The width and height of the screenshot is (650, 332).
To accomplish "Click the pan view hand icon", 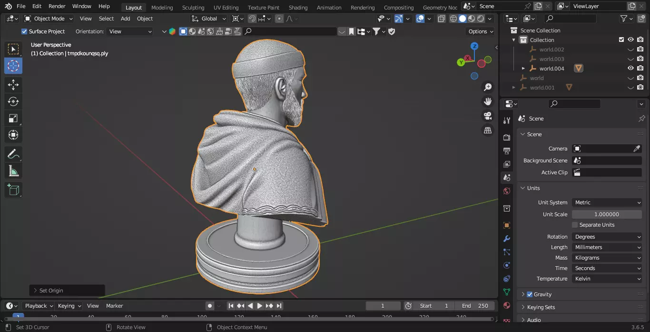I will 488,101.
